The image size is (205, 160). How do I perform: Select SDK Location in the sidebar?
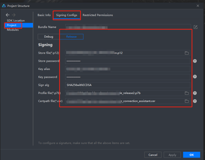coord(16,21)
